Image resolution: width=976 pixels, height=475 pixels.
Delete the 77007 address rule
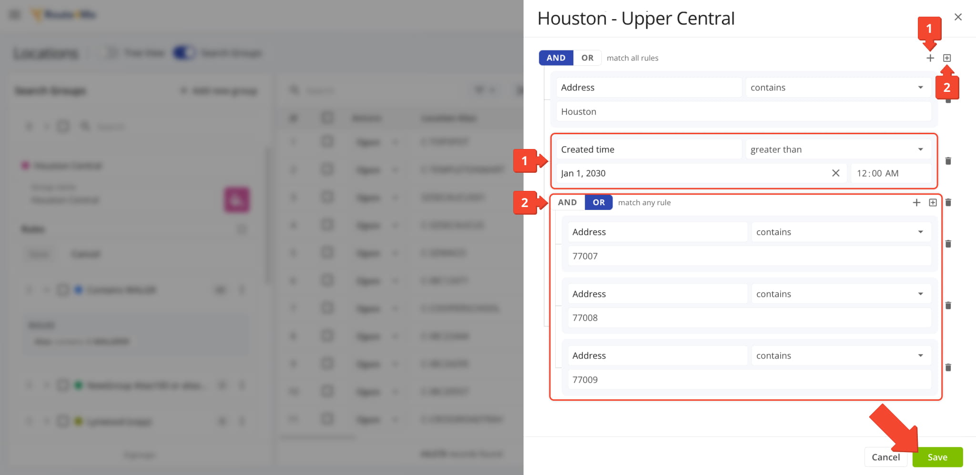948,244
